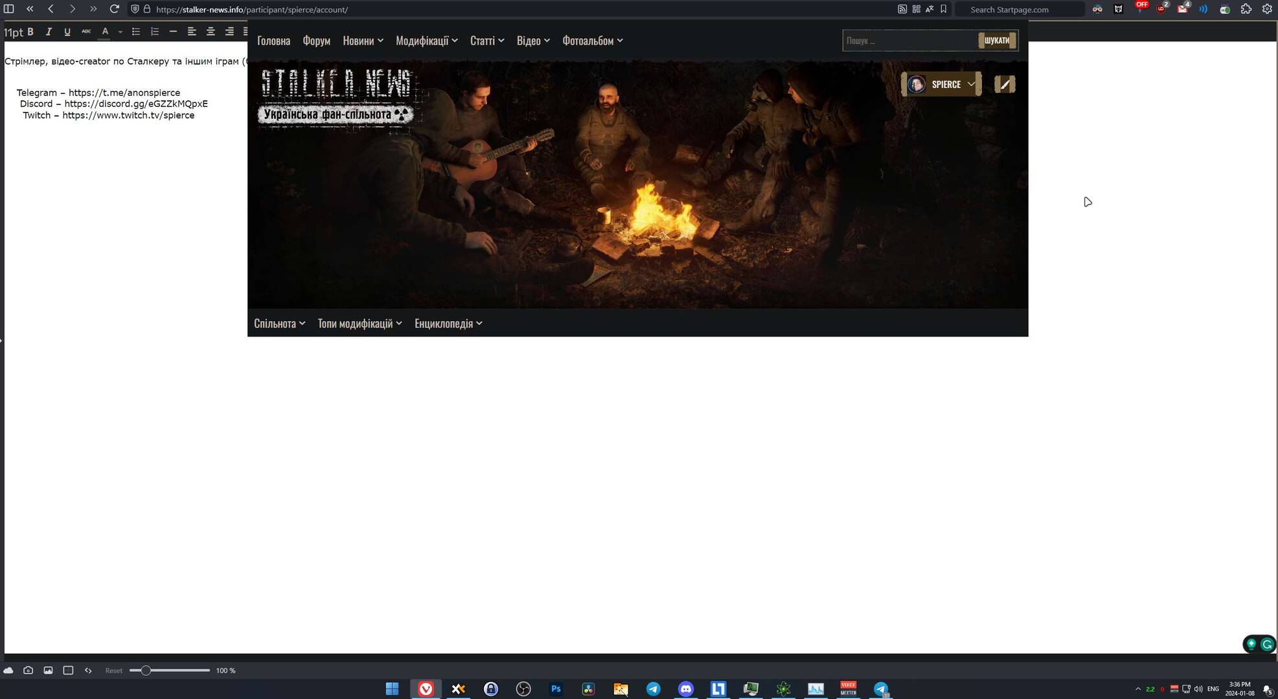This screenshot has height=699, width=1278.
Task: Open the extension showing the OFF badge
Action: click(x=1141, y=8)
